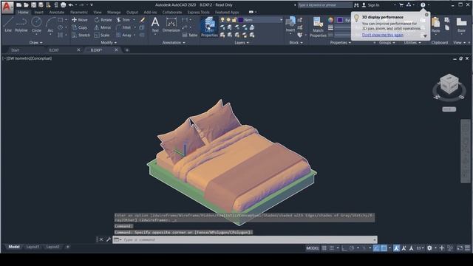Select the Dimension tool
The height and width of the screenshot is (266, 473).
pos(171,24)
